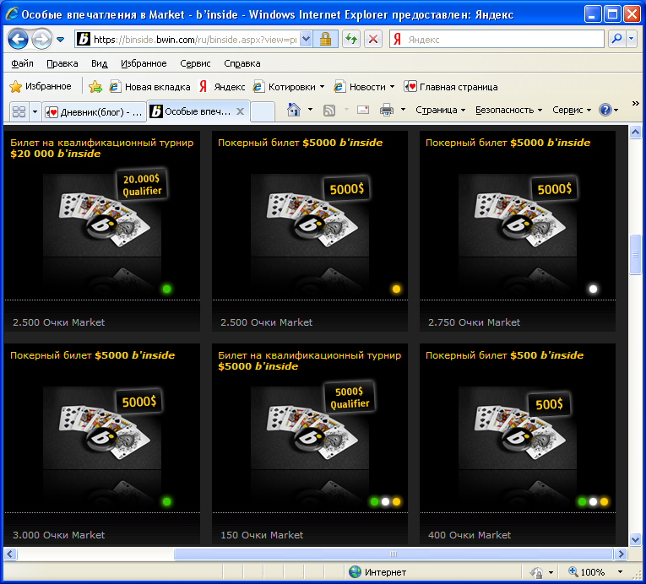Open the Котировки web slice dropdown
This screenshot has width=646, height=584.
tap(322, 86)
